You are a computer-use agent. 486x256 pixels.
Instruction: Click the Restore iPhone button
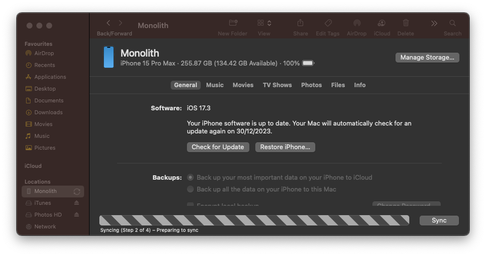point(285,147)
